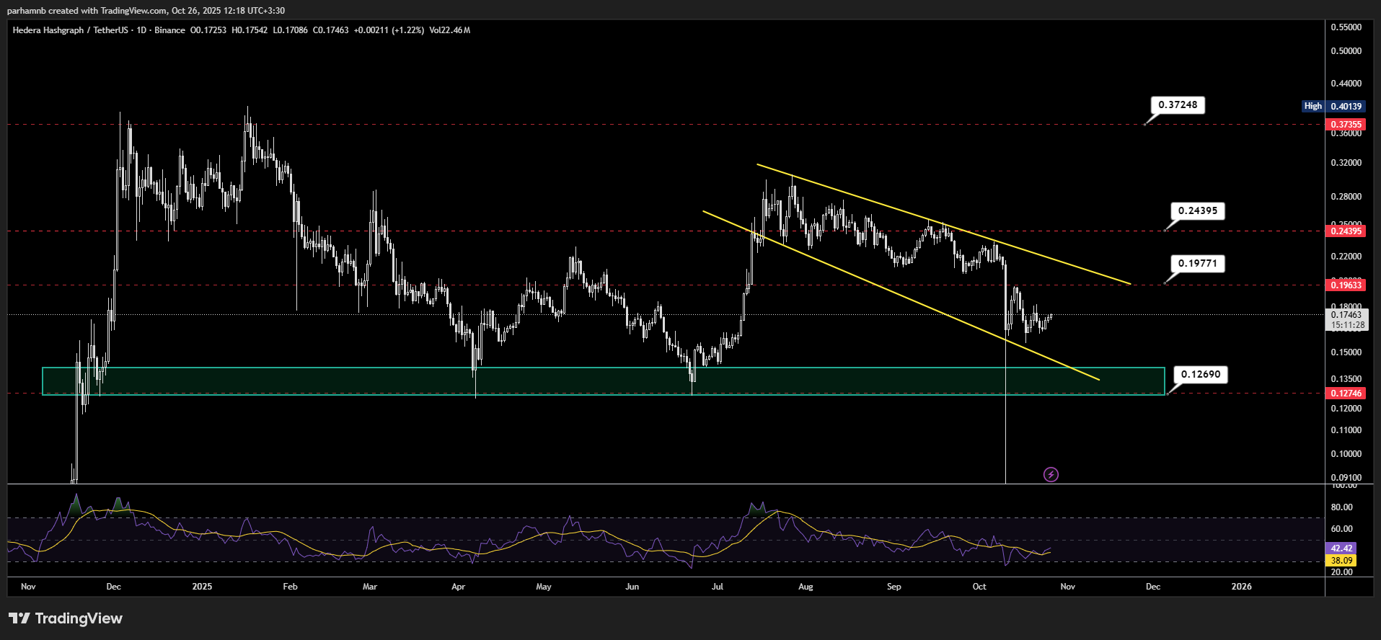Image resolution: width=1381 pixels, height=640 pixels.
Task: Click the blue High label tag
Action: coord(1312,107)
